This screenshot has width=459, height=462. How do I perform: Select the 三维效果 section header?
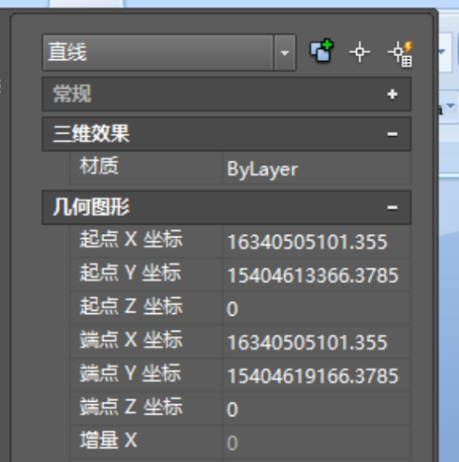pos(226,134)
